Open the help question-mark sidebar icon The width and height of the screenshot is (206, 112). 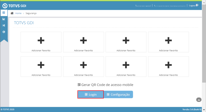pos(4,32)
